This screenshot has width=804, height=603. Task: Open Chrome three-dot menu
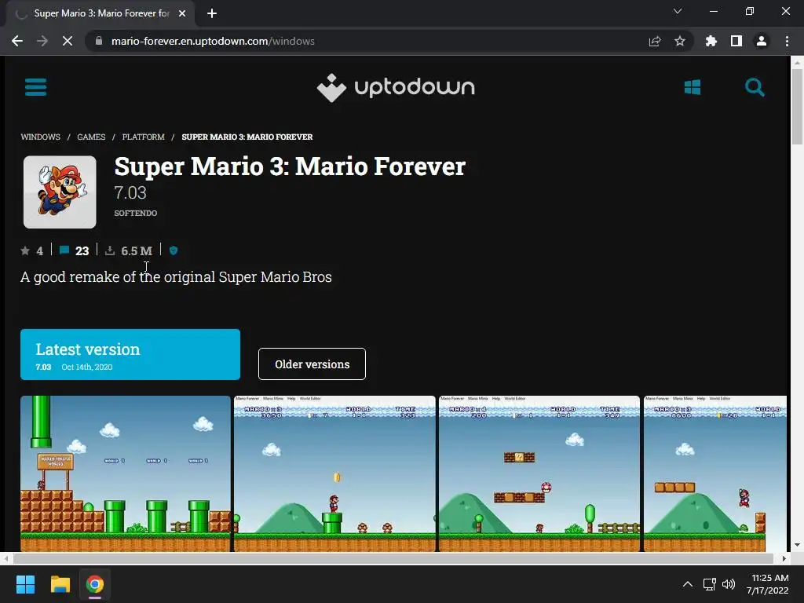click(787, 41)
